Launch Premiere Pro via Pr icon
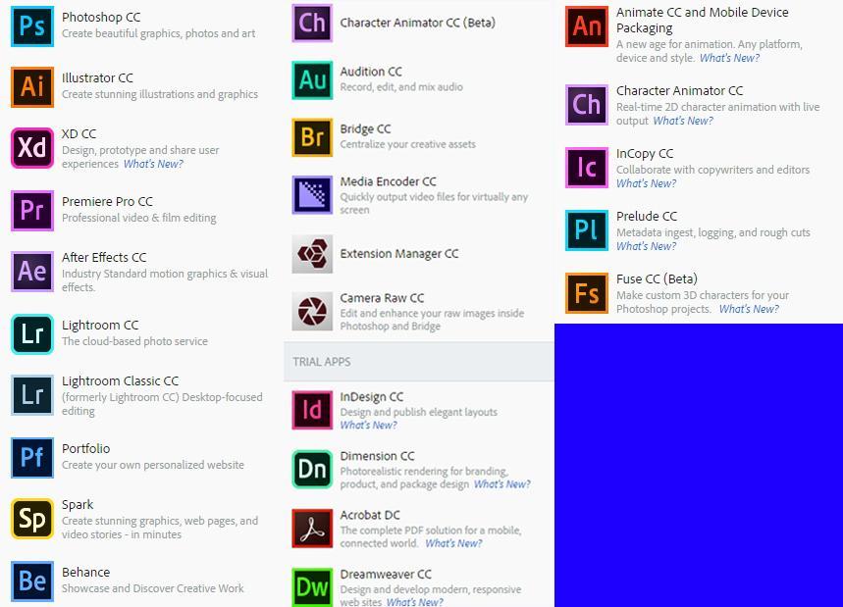This screenshot has width=843, height=607. coord(32,210)
